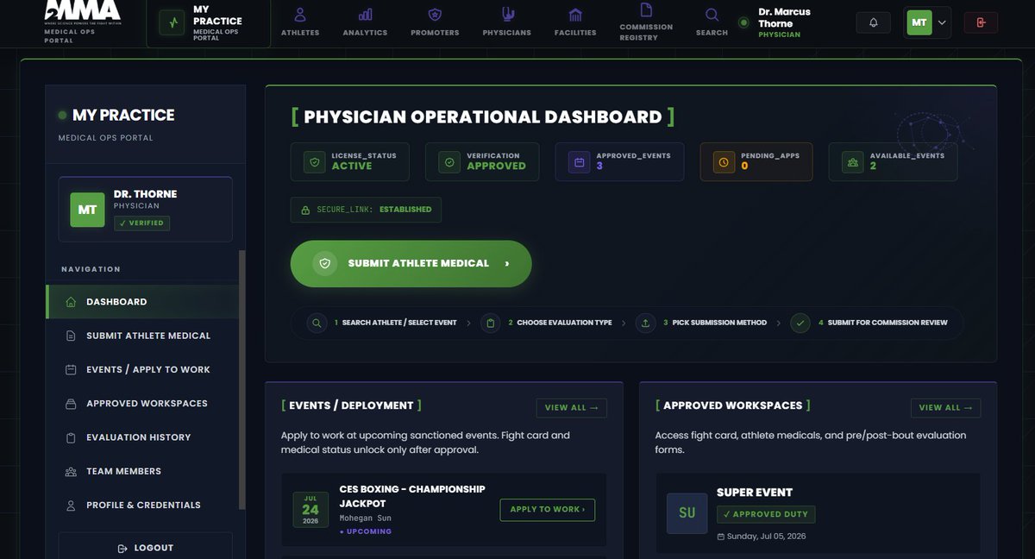Click the red sign-out icon in header
The image size is (1035, 559).
(981, 22)
